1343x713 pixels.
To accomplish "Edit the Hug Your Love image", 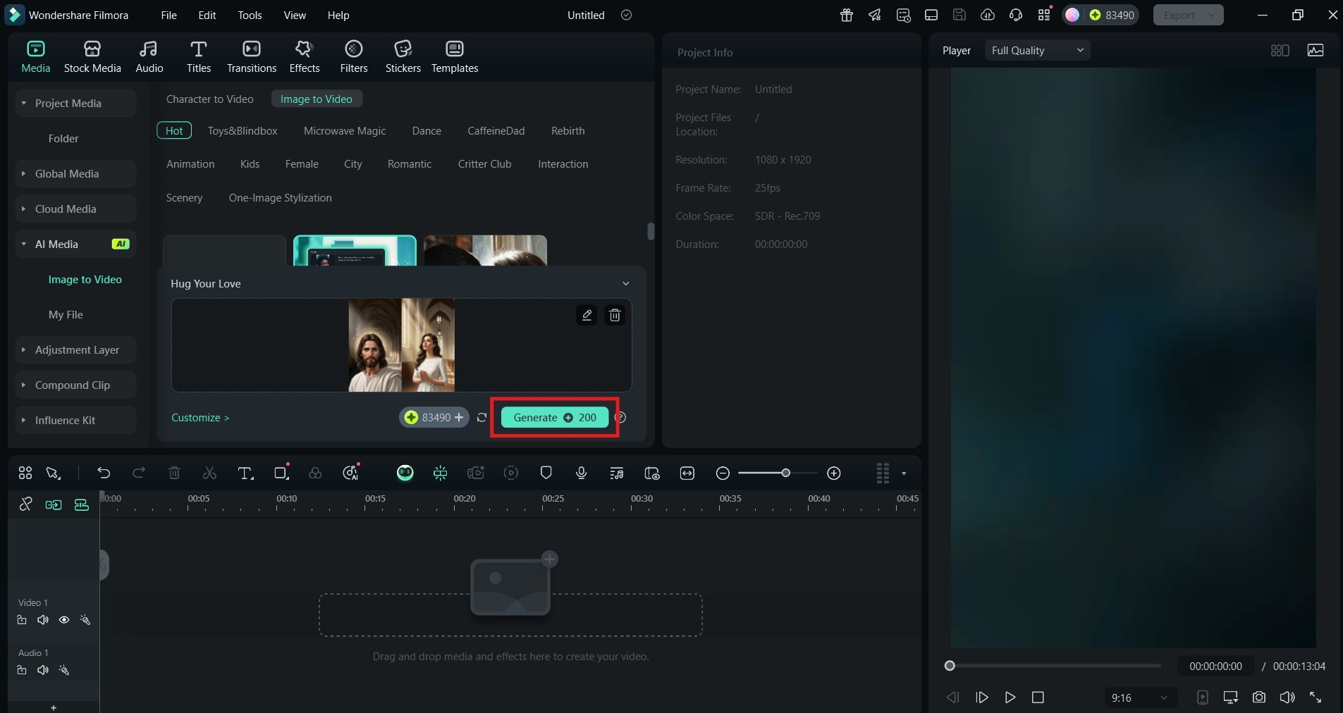I will click(587, 315).
